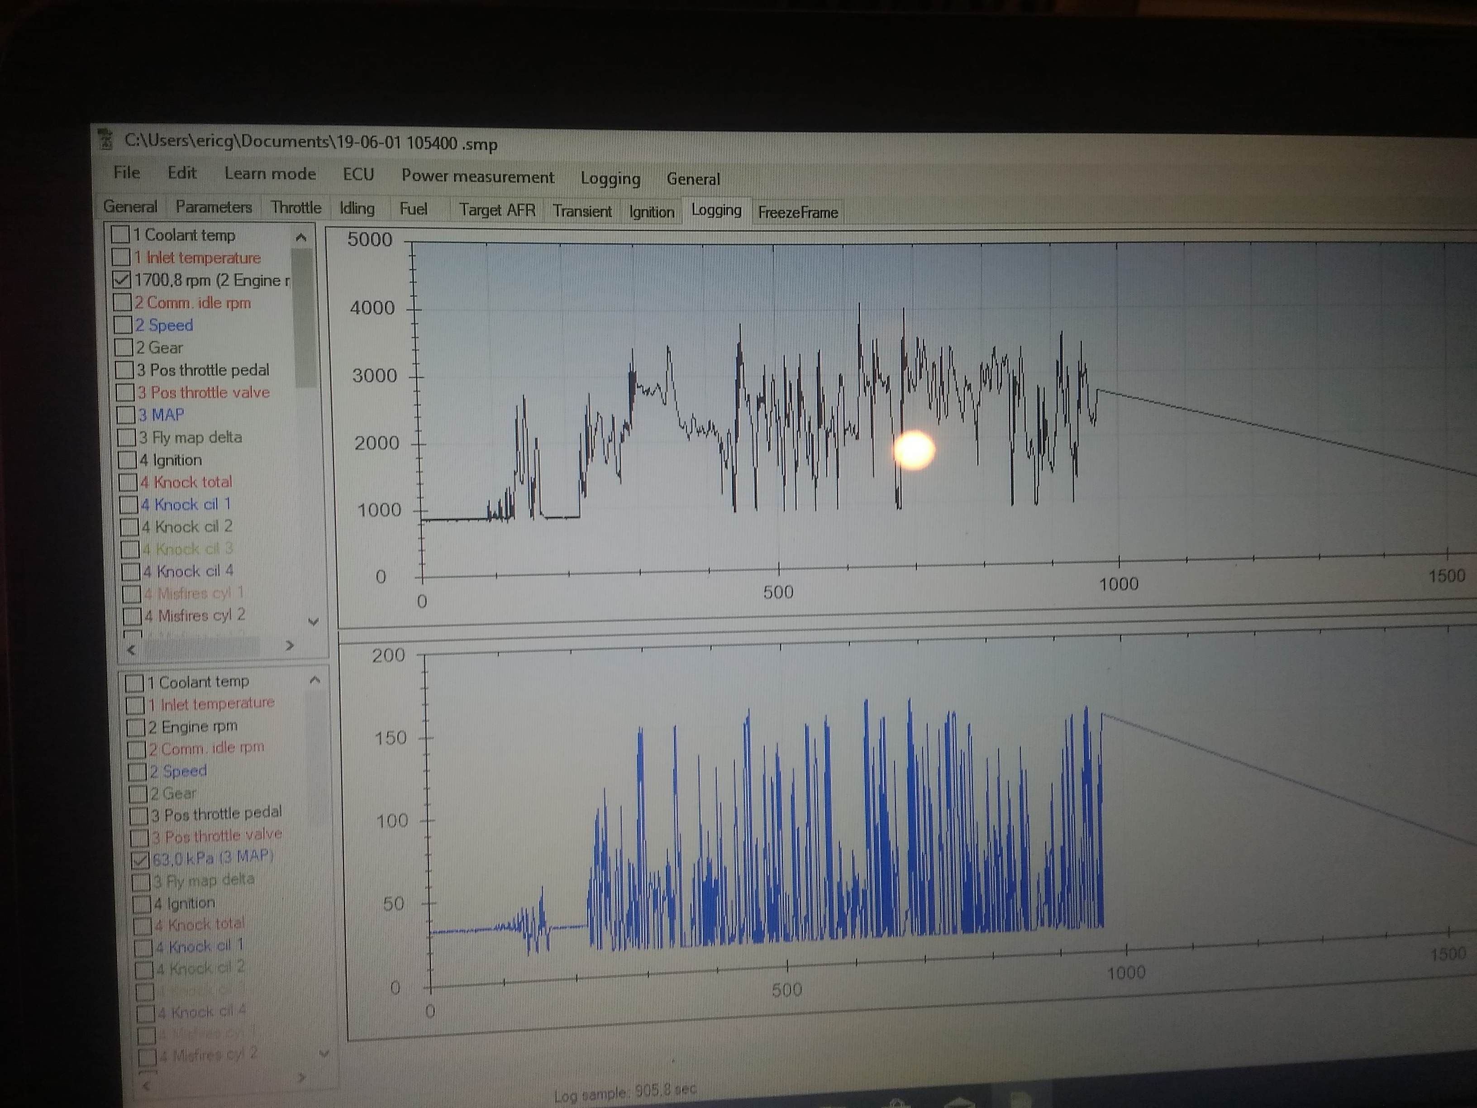Switch to the FreezeFrame tab
Viewport: 1477px width, 1108px height.
point(797,212)
